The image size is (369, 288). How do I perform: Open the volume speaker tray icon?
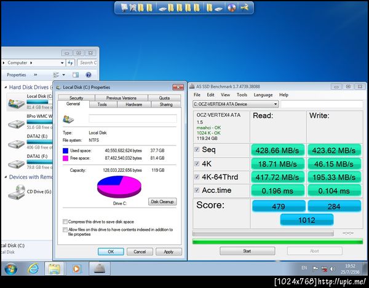tap(333, 269)
